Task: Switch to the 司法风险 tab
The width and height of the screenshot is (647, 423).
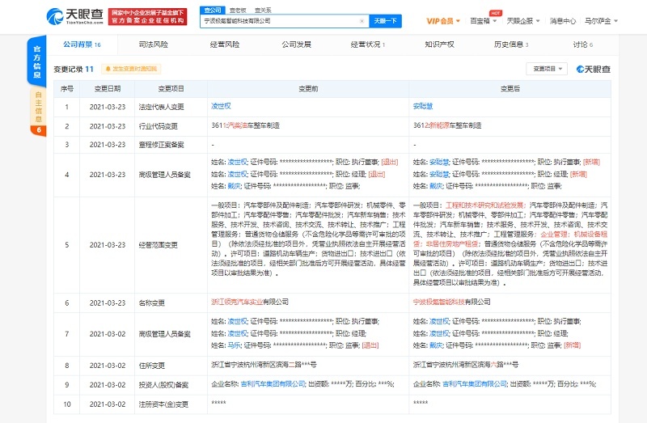Action: 153,44
